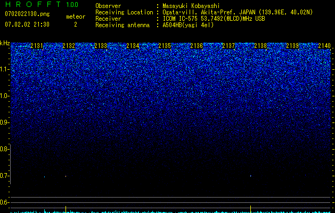Click the 0.6 frequency axis label
Screen dimensions: 335x213
4,202
